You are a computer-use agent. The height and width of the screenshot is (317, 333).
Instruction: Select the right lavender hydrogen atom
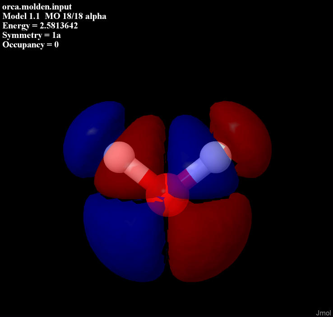pos(216,157)
